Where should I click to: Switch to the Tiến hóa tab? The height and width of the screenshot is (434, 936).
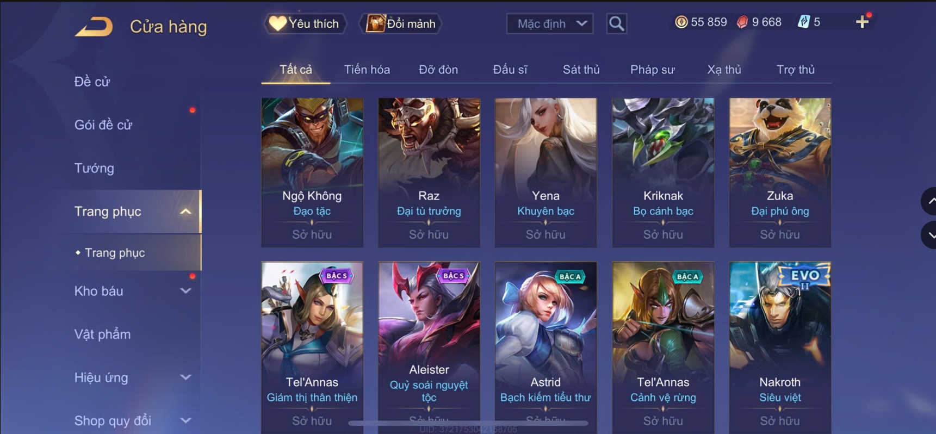point(367,70)
